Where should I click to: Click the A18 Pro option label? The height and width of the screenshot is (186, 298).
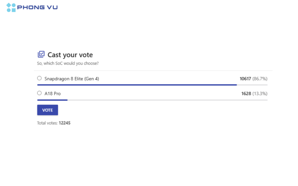pos(53,94)
